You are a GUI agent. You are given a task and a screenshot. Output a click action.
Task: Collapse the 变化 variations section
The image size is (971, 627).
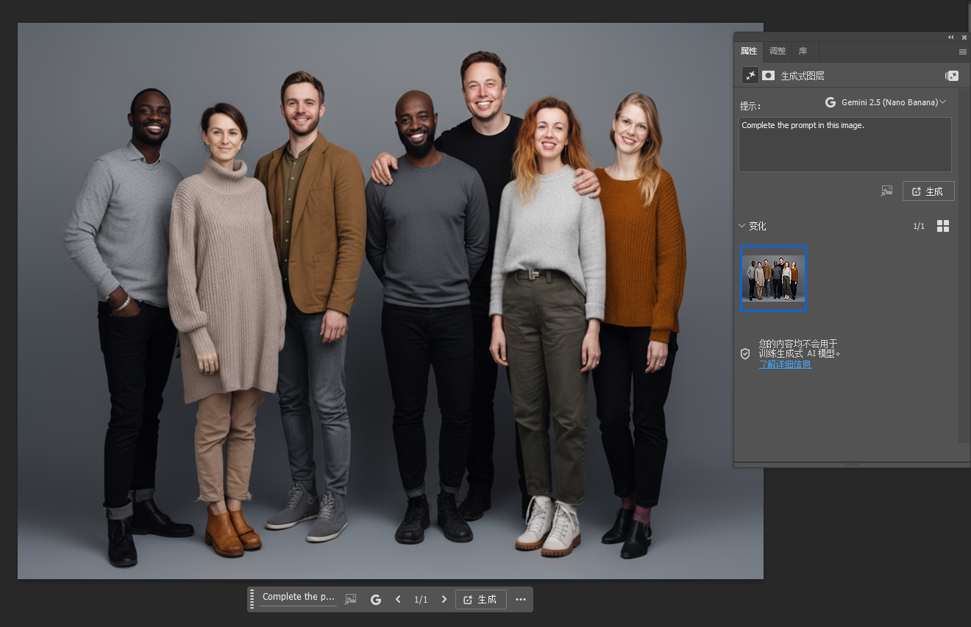point(741,226)
